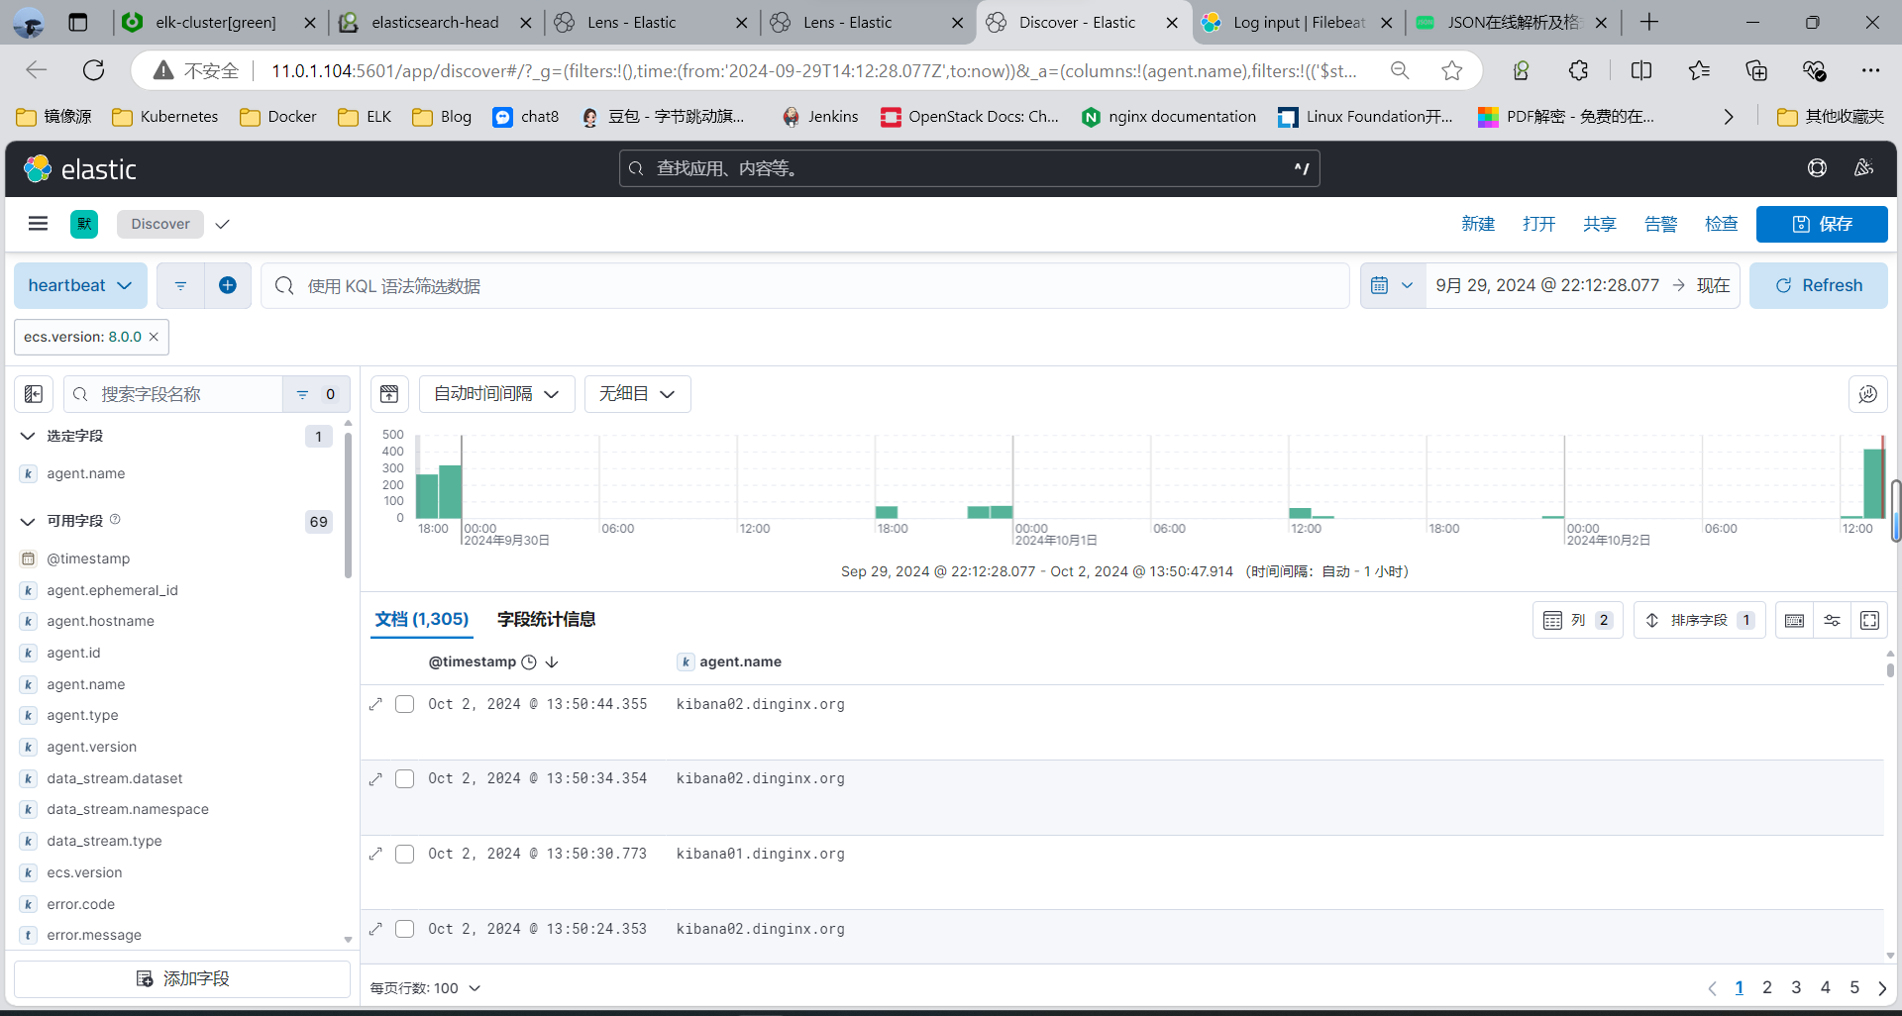
Task: Add a new filter with plus icon
Action: 228,285
